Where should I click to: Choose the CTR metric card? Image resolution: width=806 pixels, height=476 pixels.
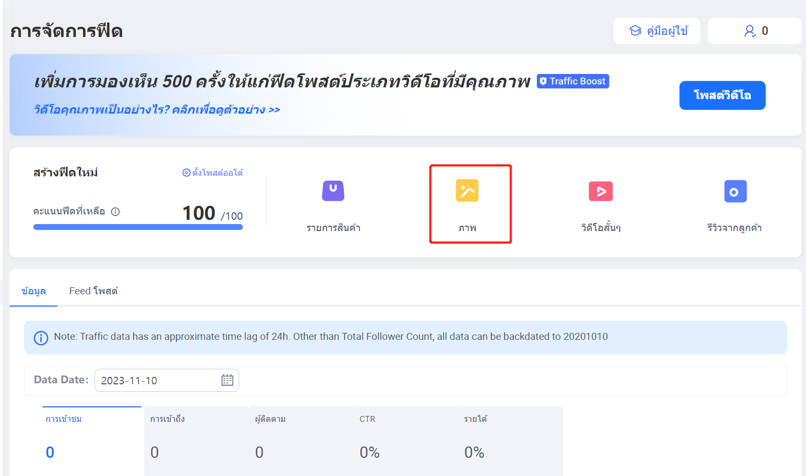(405, 440)
